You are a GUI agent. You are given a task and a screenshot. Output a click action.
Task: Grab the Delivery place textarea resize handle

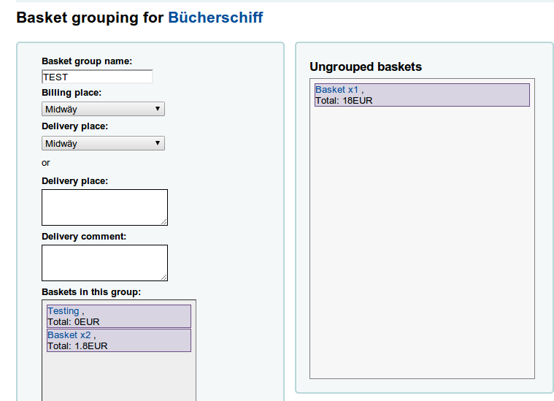pyautogui.click(x=164, y=222)
